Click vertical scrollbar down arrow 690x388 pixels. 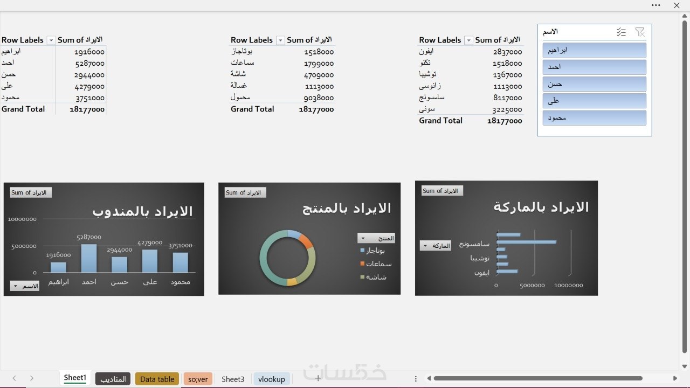(x=685, y=366)
